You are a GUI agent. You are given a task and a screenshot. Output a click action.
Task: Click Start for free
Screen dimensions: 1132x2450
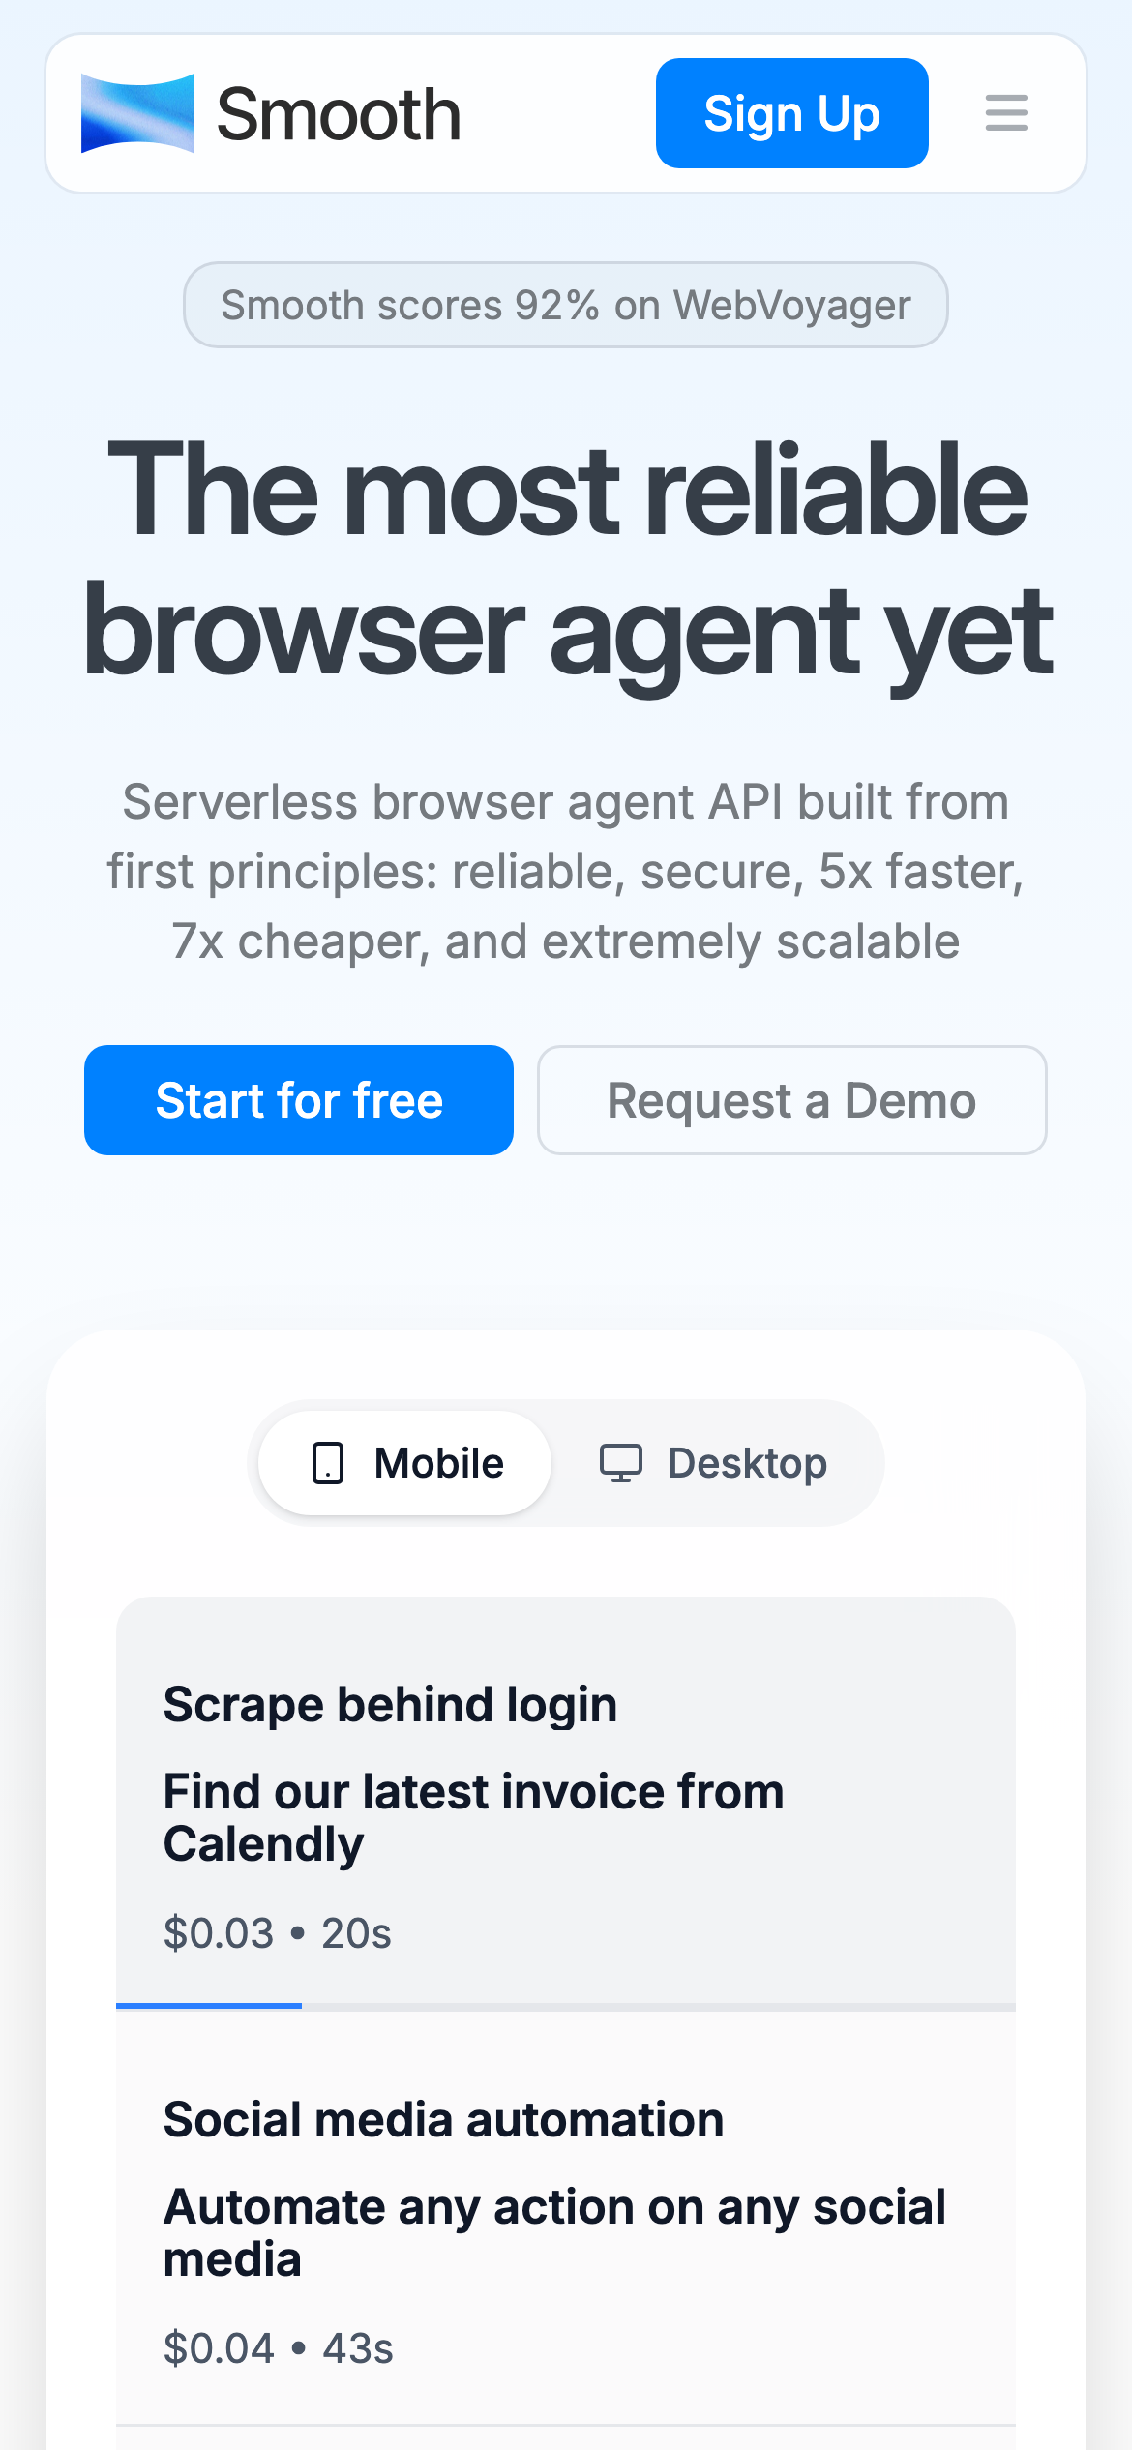pos(299,1100)
